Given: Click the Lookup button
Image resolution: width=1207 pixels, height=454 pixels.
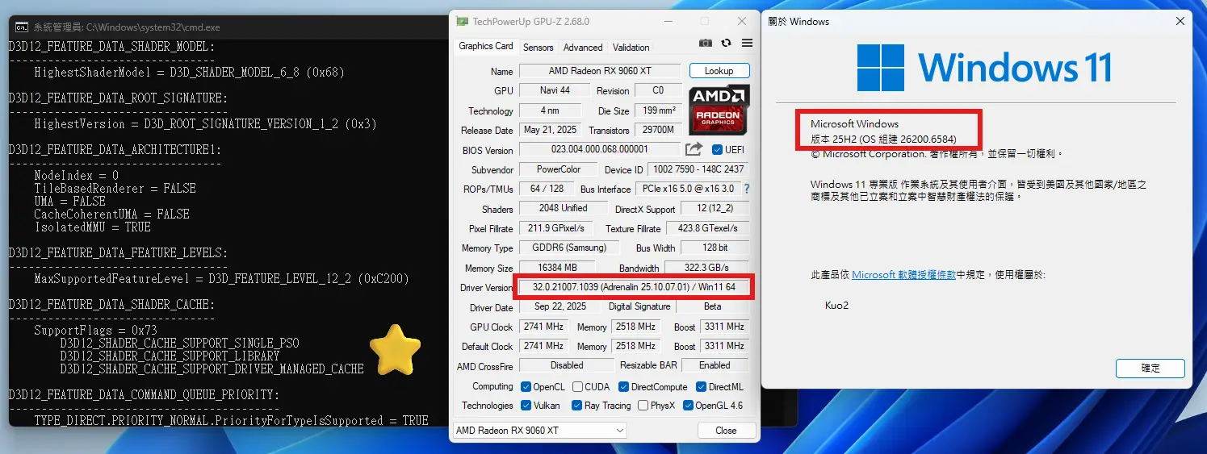Looking at the screenshot, I should coord(719,71).
